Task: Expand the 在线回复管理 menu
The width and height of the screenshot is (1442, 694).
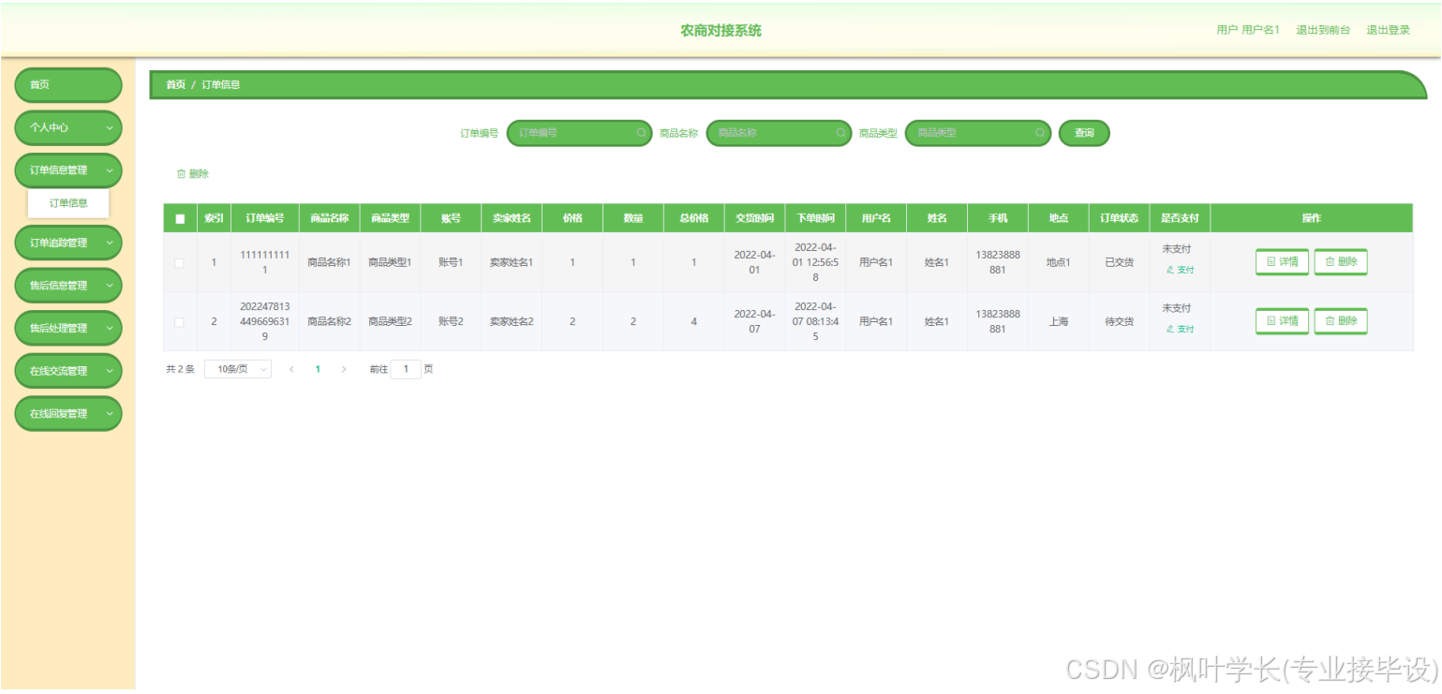Action: (68, 414)
